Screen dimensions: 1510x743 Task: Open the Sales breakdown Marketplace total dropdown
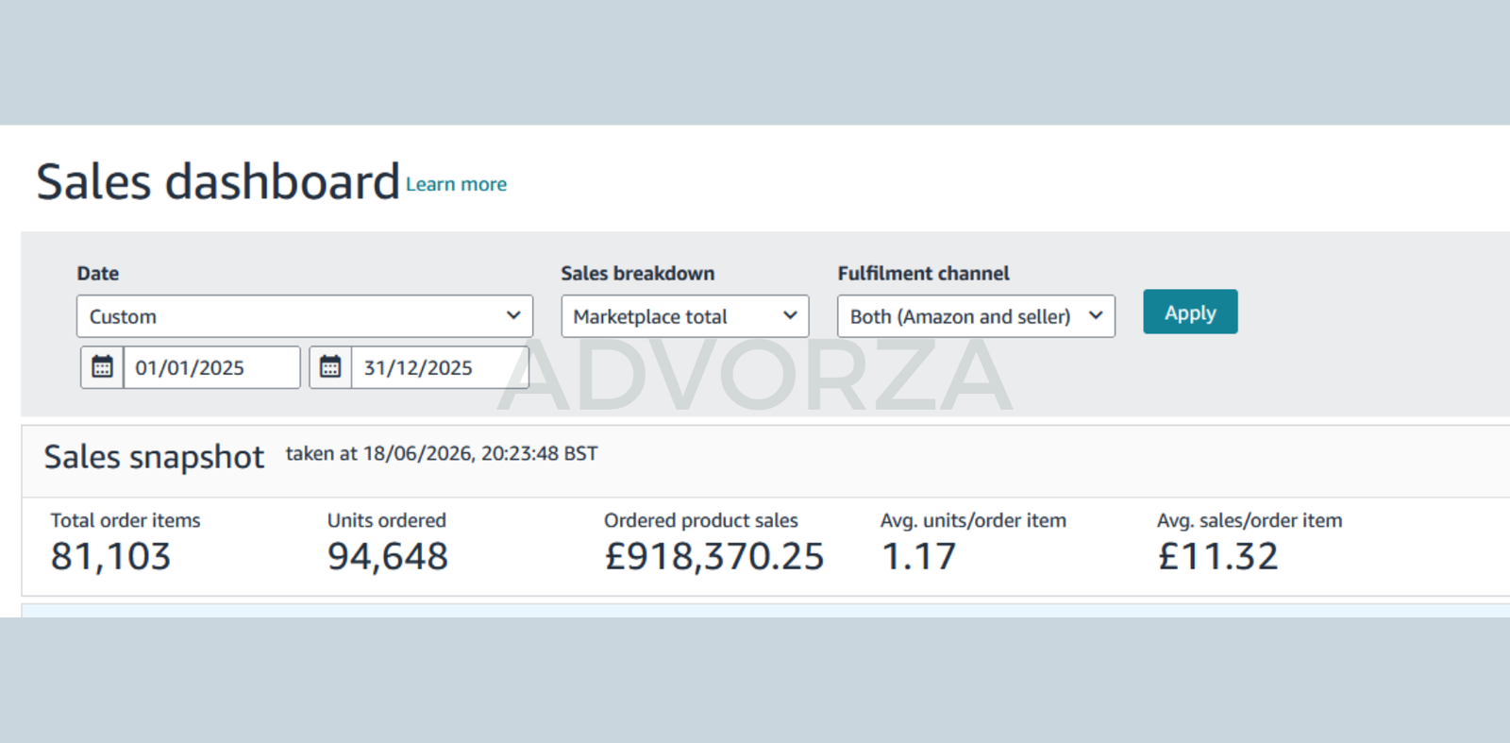coord(685,316)
